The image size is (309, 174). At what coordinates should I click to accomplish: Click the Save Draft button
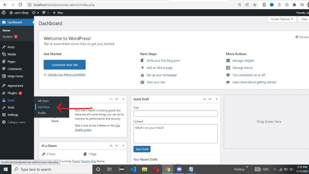pos(142,149)
